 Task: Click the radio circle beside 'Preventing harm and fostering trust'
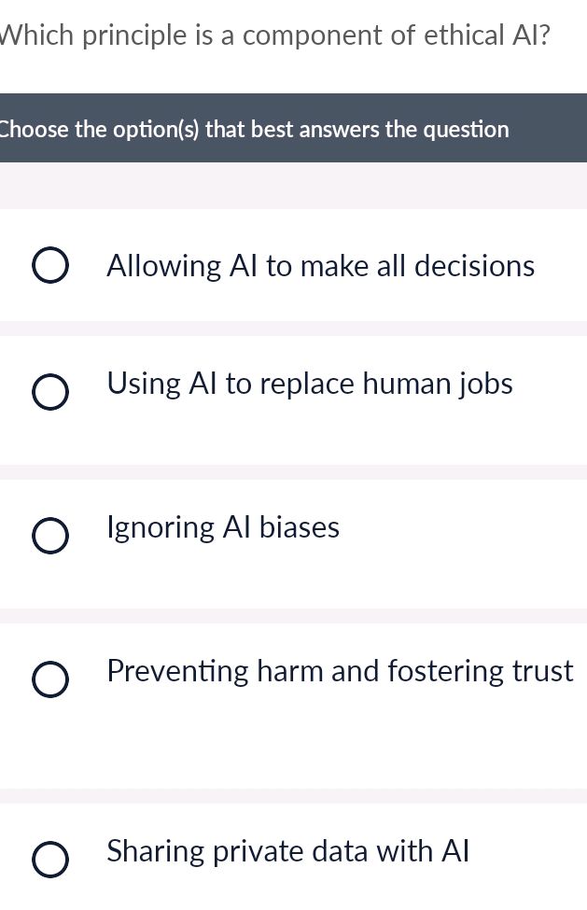click(50, 679)
